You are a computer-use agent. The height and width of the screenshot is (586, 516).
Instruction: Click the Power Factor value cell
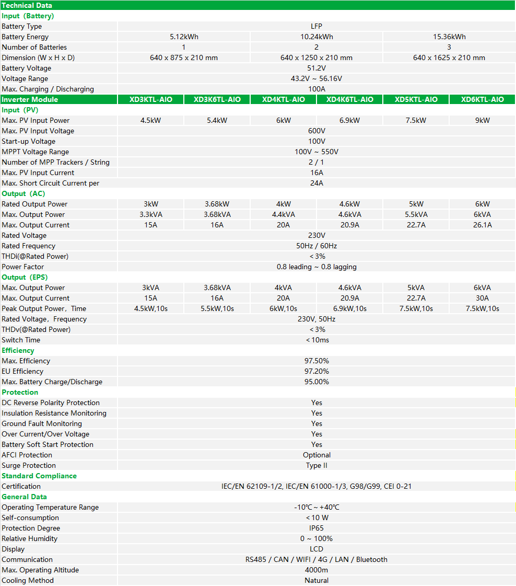pyautogui.click(x=316, y=267)
